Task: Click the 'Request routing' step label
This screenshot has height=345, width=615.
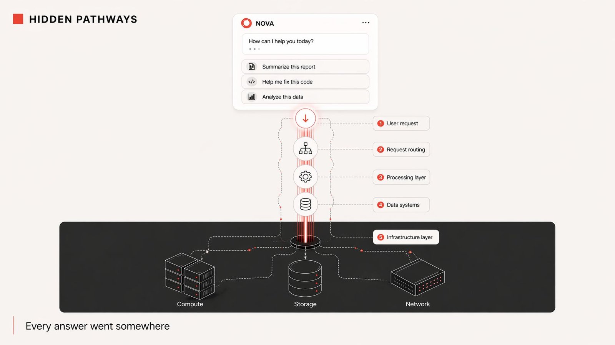Action: pyautogui.click(x=401, y=149)
